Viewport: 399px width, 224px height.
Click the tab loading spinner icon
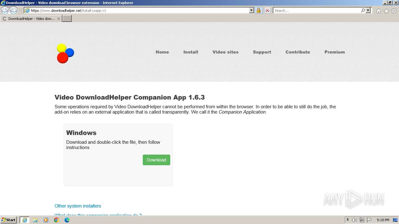[4, 19]
